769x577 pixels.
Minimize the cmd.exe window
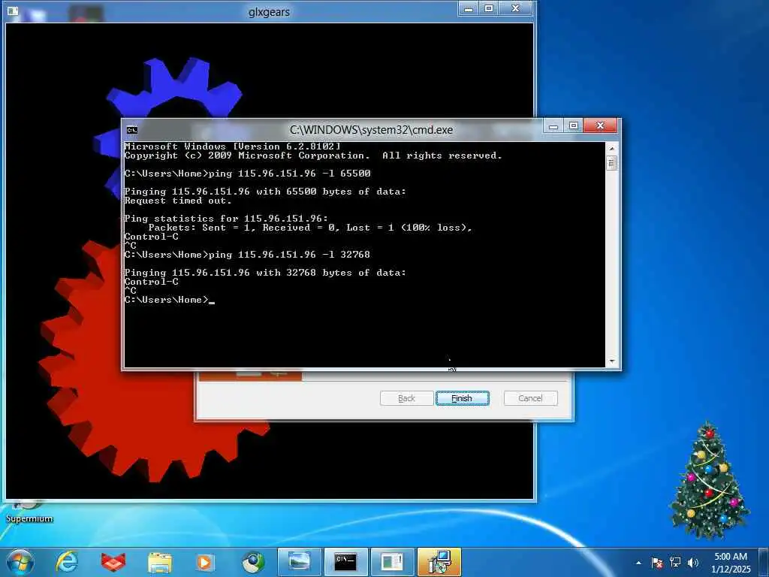[x=553, y=126]
